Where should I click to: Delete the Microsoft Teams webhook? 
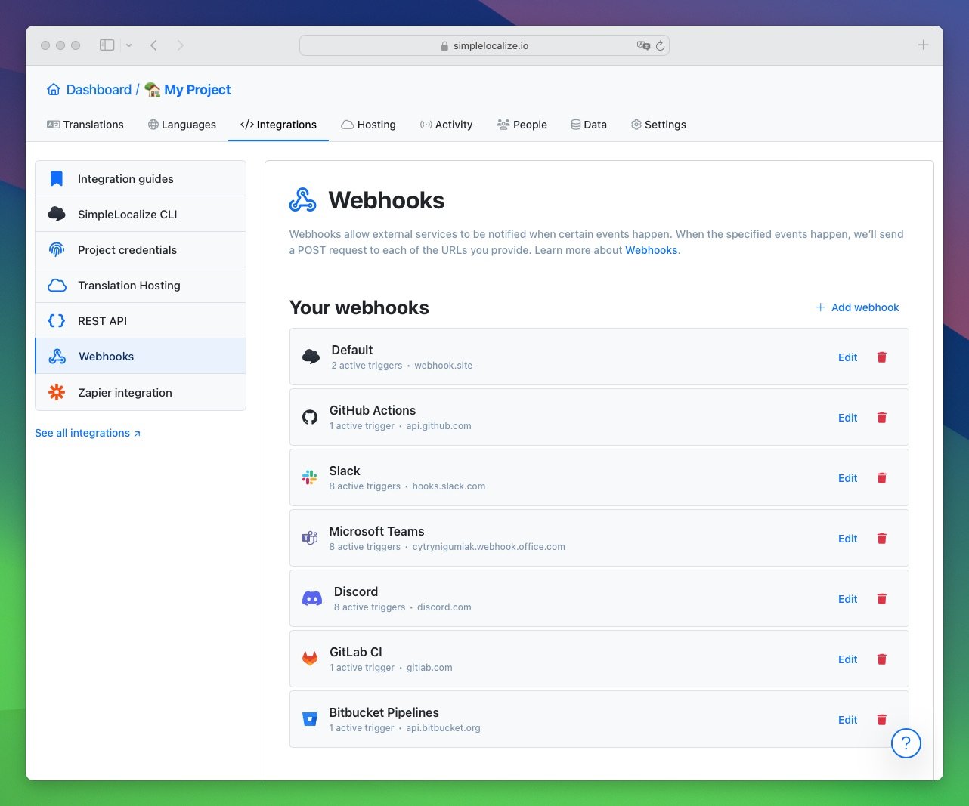coord(881,539)
